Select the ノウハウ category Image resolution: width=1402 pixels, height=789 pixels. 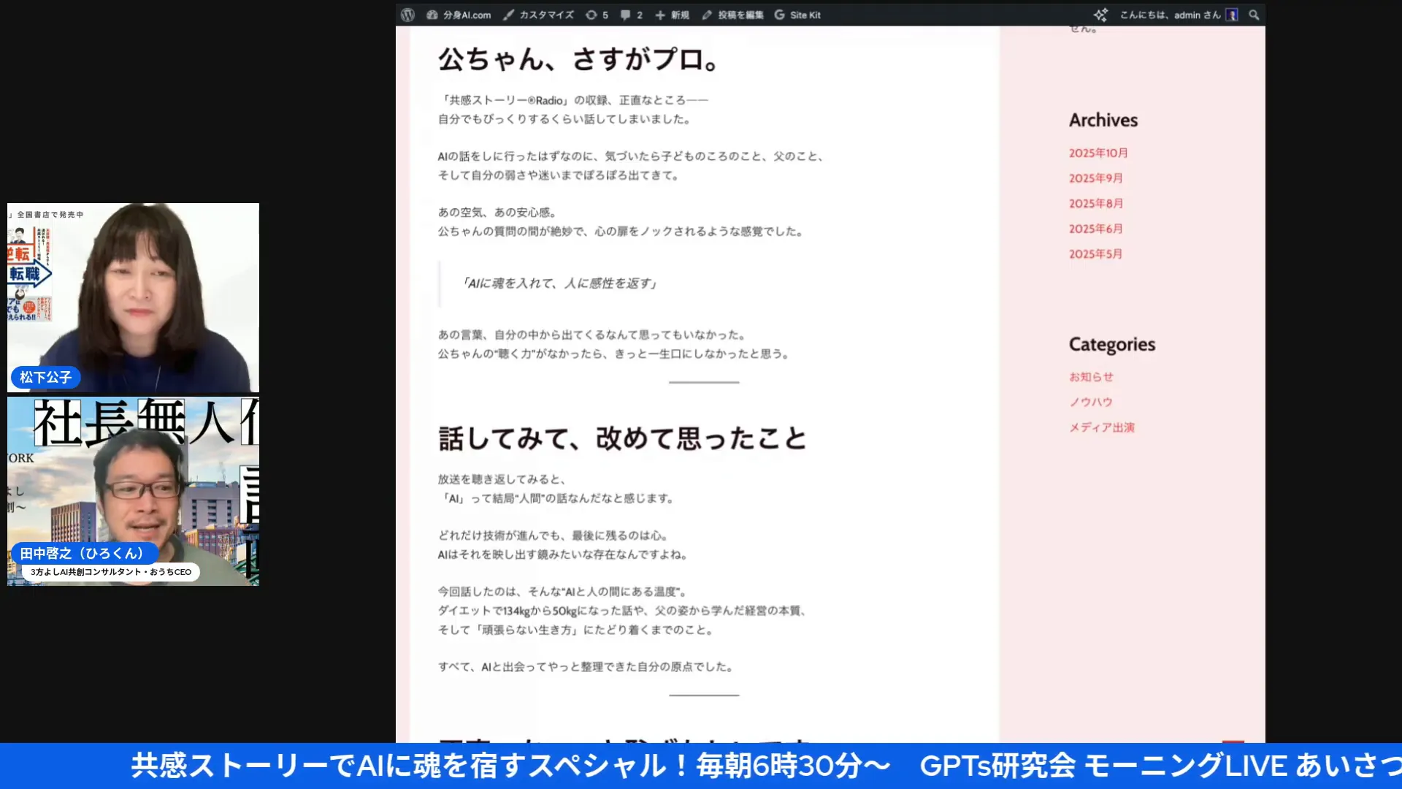1089,402
